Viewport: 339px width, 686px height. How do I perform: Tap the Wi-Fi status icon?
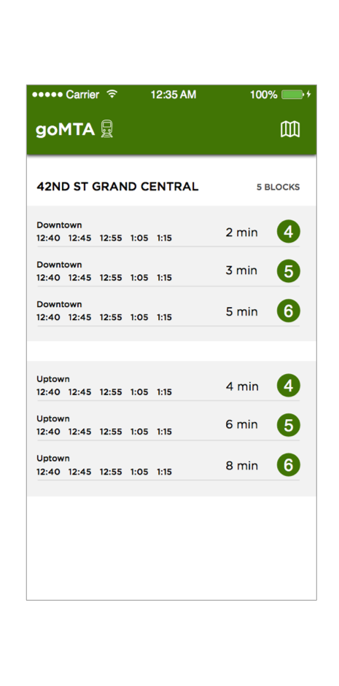tap(112, 94)
